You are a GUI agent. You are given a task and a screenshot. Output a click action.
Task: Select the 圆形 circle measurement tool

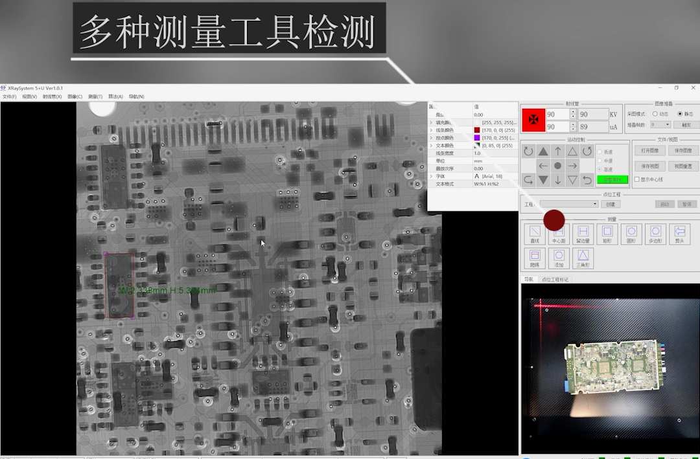tap(631, 232)
